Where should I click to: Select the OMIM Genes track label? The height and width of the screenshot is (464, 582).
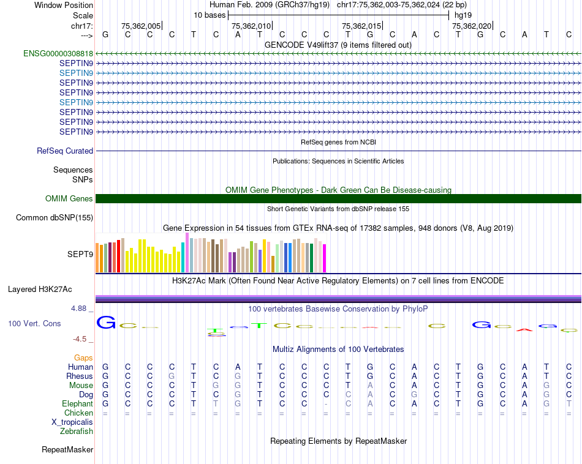[x=69, y=198]
